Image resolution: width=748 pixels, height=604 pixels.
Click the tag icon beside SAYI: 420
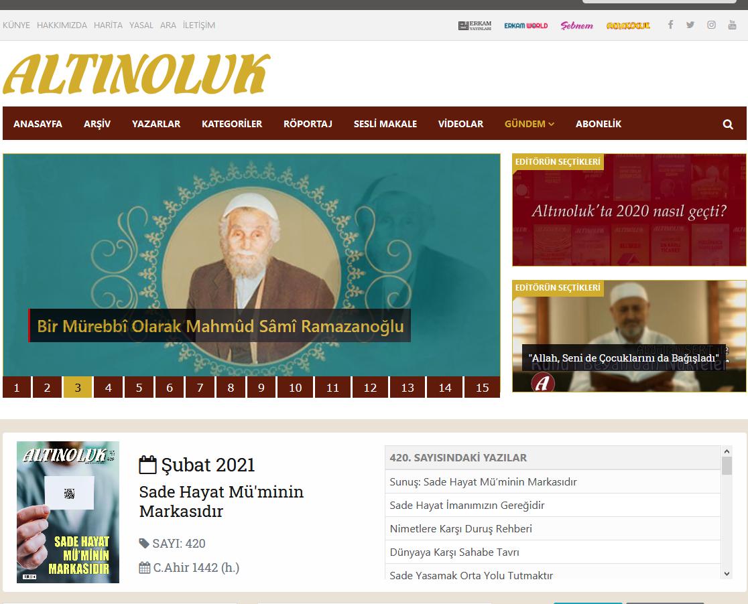coord(144,543)
